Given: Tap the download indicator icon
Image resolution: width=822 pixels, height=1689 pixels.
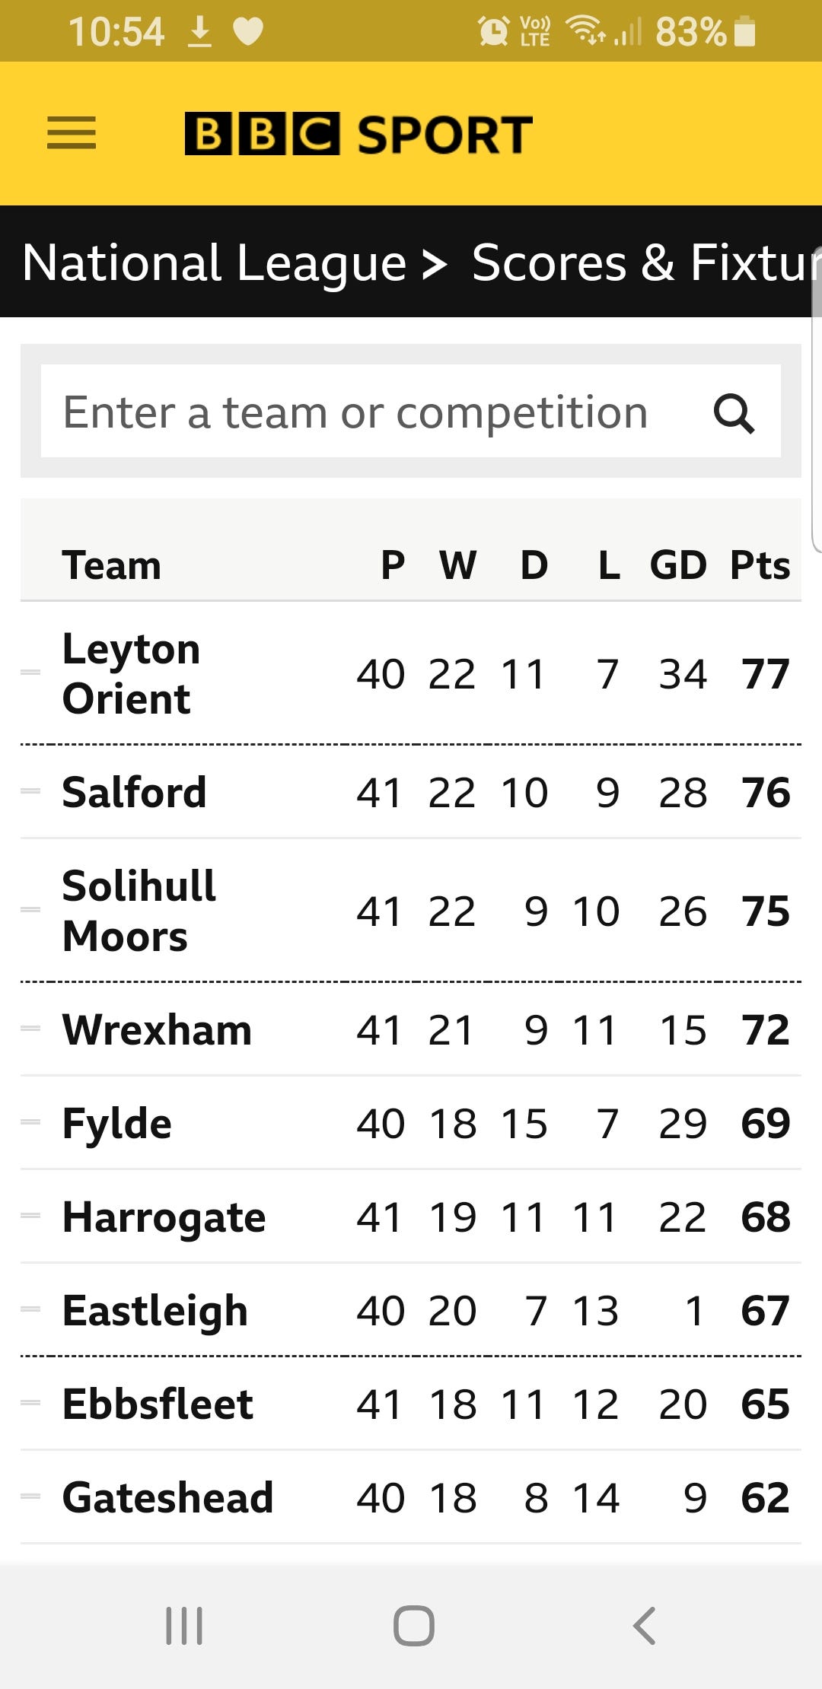Looking at the screenshot, I should point(200,32).
